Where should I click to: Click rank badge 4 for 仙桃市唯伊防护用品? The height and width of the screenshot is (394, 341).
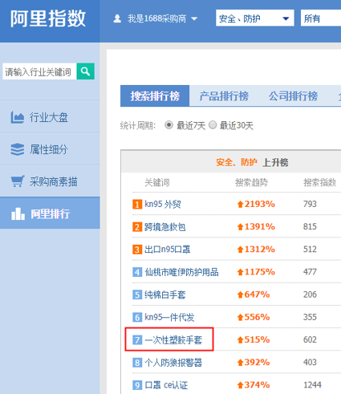(x=137, y=272)
